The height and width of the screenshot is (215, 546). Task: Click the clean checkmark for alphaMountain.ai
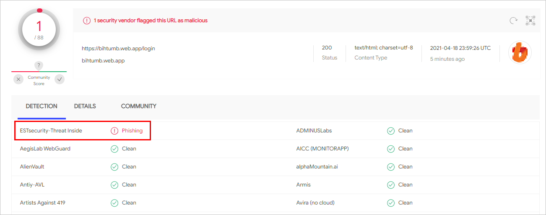(x=391, y=167)
